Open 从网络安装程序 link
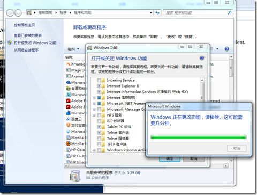 pos(26,50)
